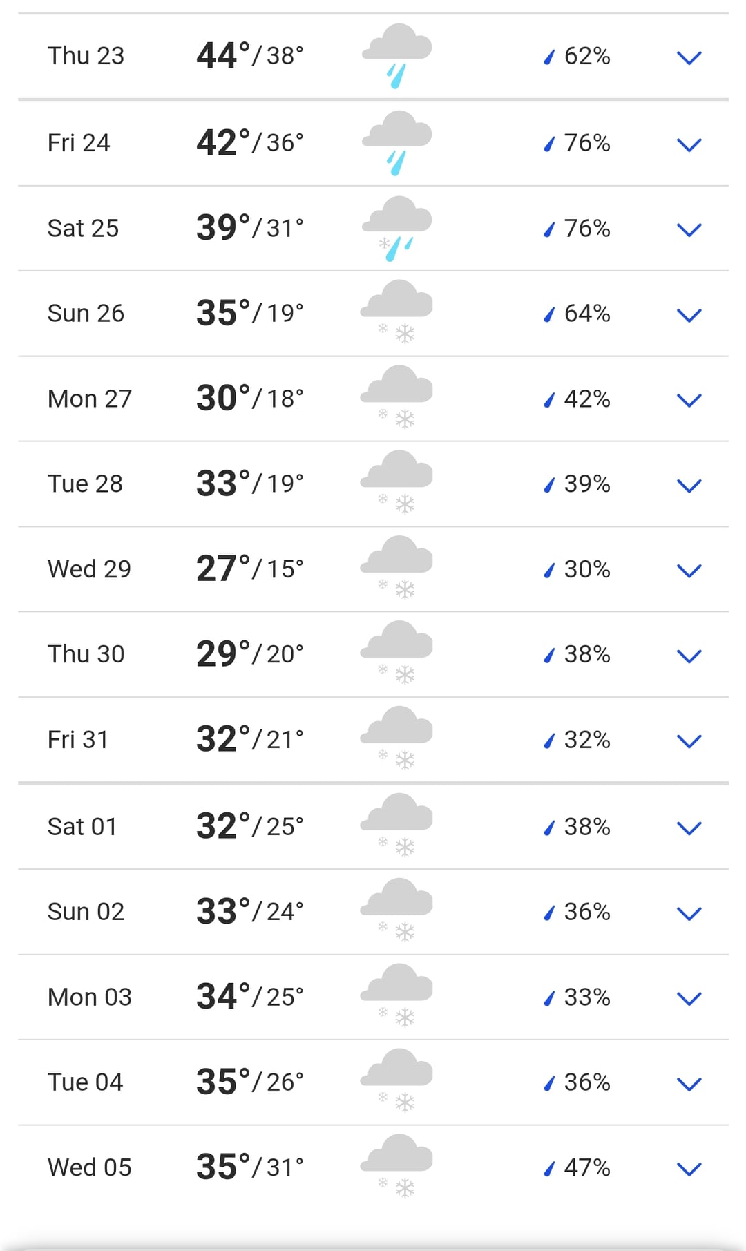Click the rain cloud icon for Thu 23
This screenshot has height=1251, width=746.
tap(396, 55)
